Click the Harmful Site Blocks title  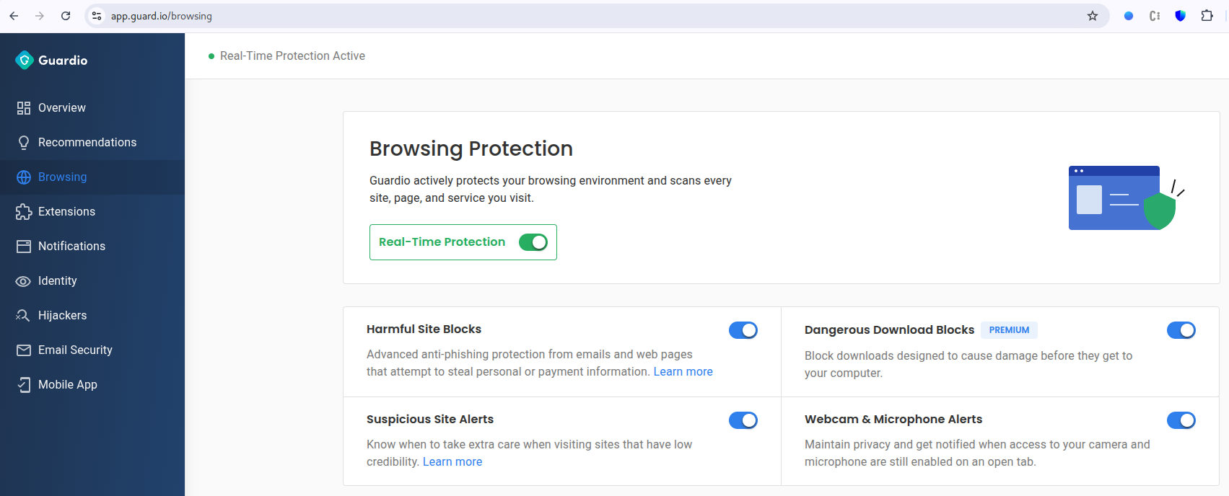[424, 329]
